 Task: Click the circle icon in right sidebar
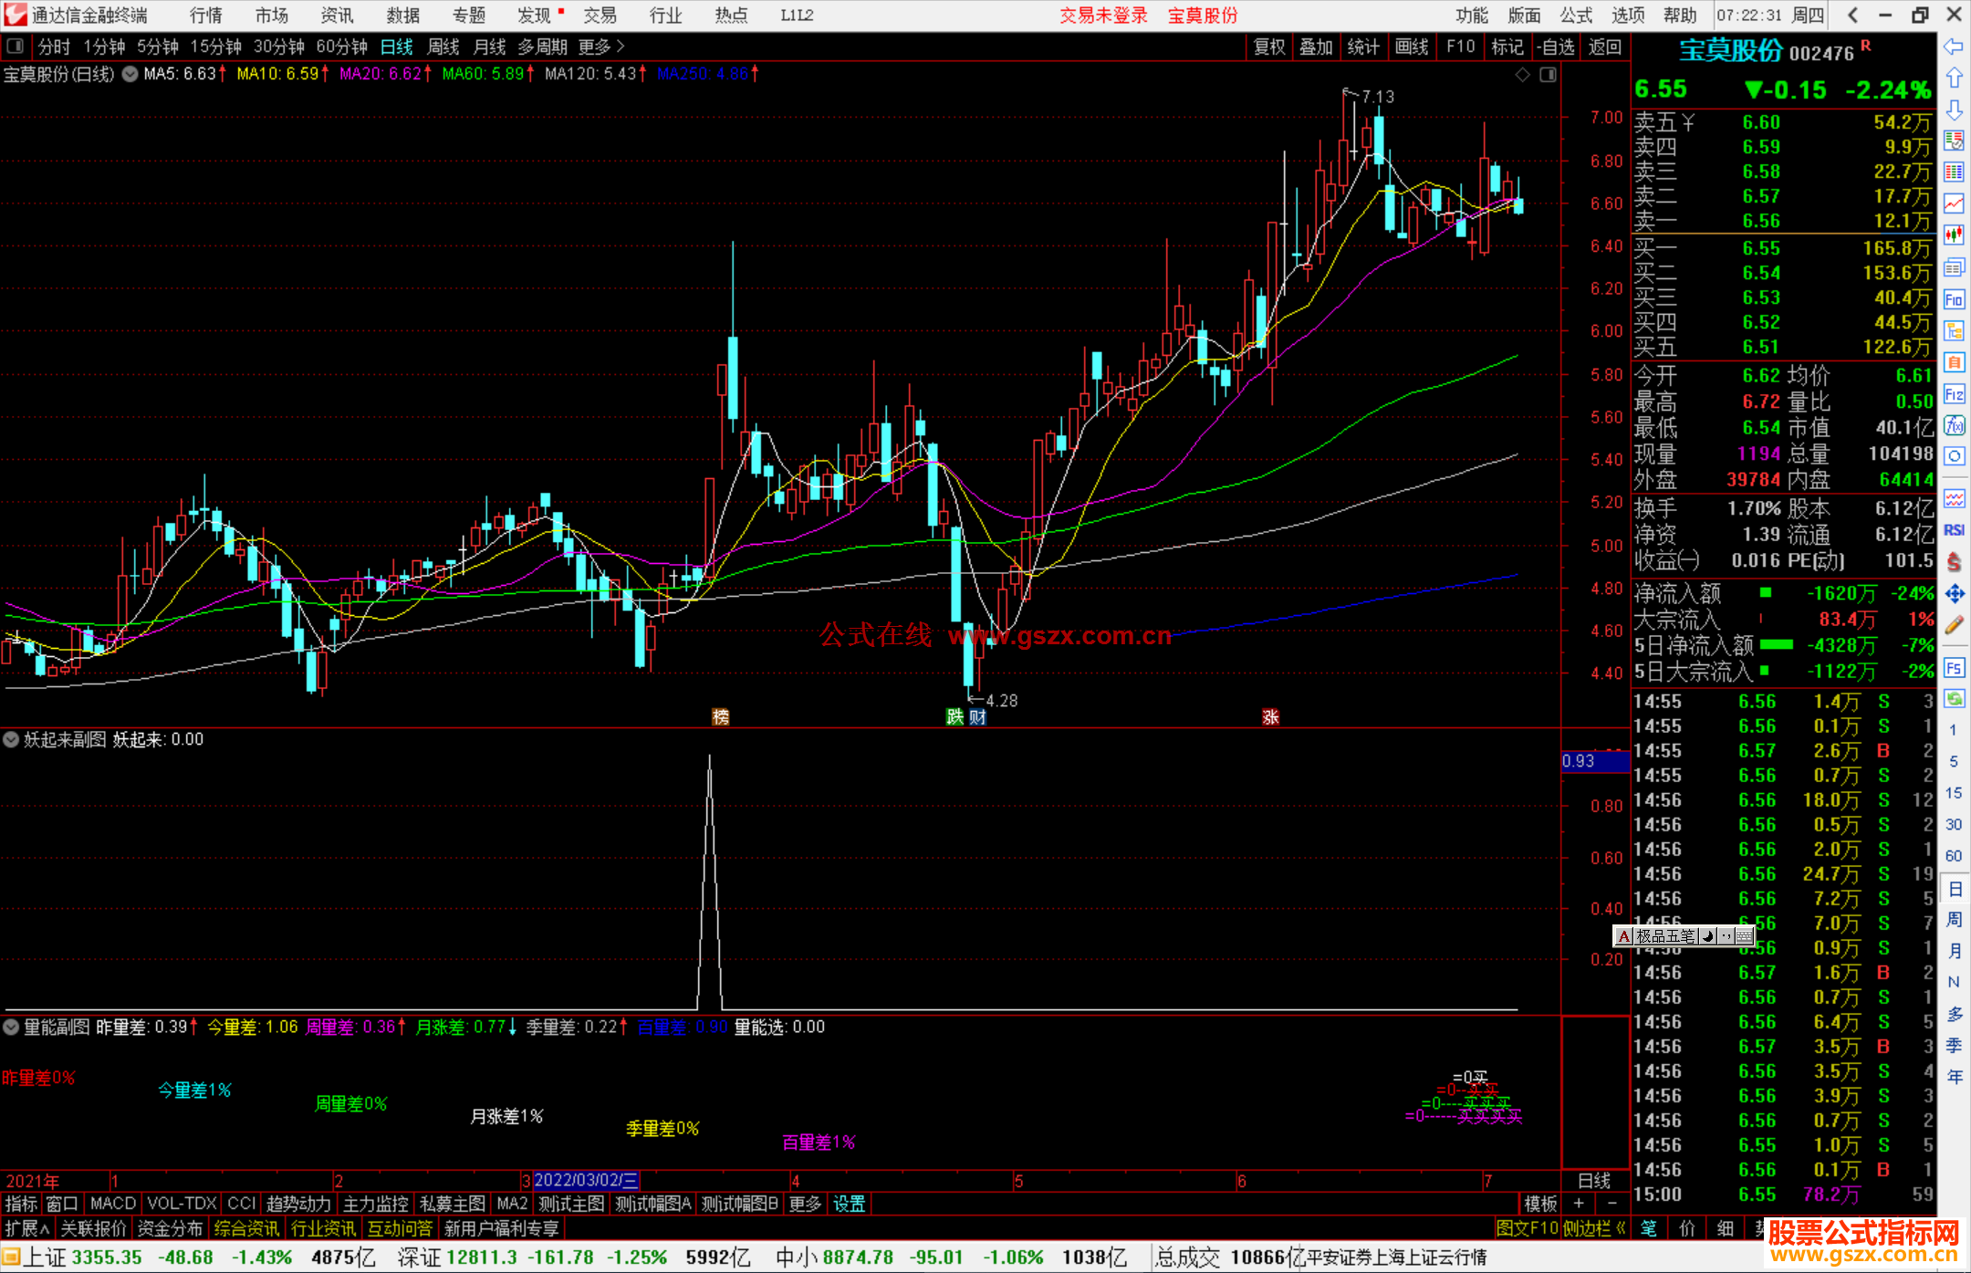[x=1954, y=456]
